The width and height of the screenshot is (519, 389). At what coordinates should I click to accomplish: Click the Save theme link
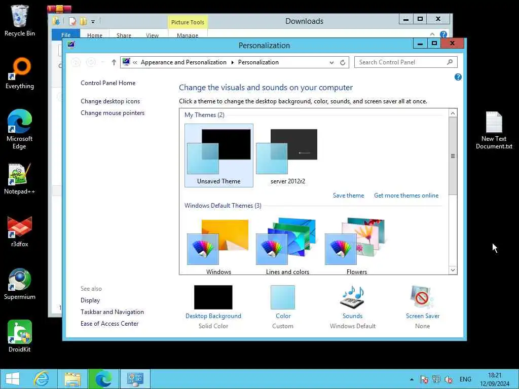[348, 196]
